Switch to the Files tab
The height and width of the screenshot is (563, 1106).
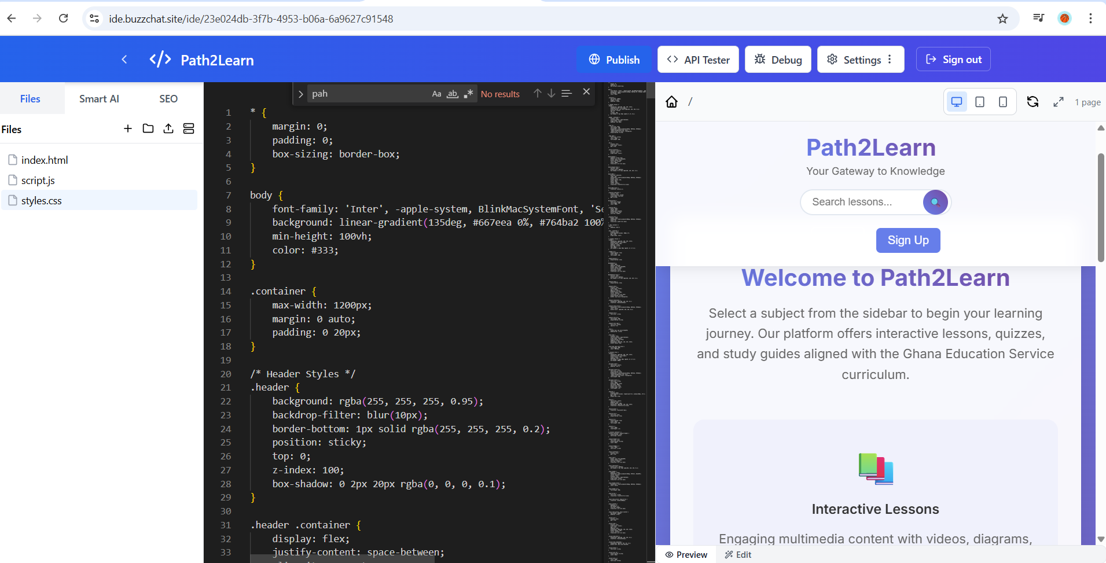30,99
